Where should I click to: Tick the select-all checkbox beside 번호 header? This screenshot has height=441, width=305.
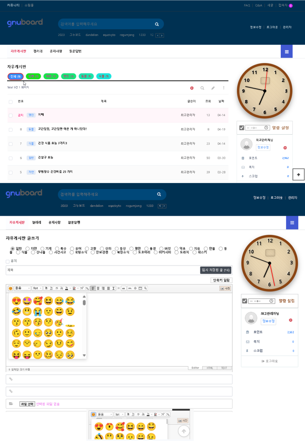click(11, 102)
